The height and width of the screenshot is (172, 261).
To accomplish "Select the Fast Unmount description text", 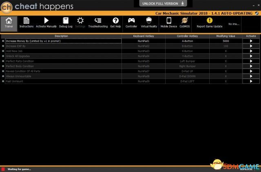I will pyautogui.click(x=15, y=82).
